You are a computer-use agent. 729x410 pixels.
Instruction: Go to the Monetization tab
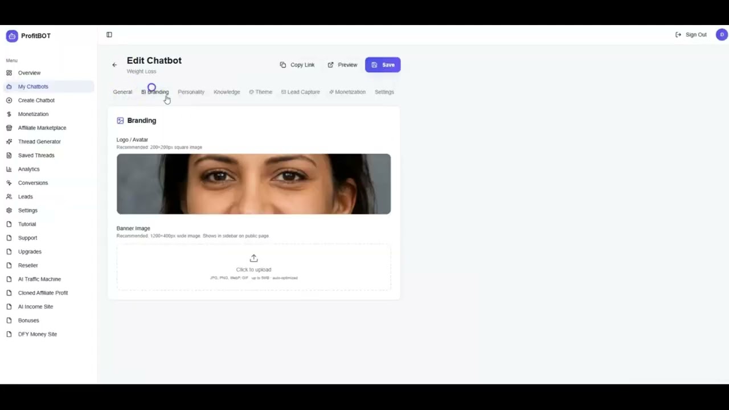(347, 92)
